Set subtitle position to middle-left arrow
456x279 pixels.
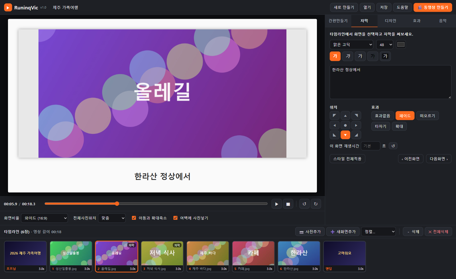pyautogui.click(x=335, y=125)
